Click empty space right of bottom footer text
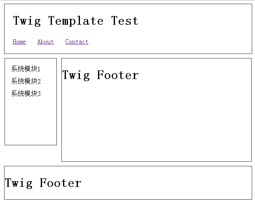255x205 pixels. pyautogui.click(x=166, y=183)
